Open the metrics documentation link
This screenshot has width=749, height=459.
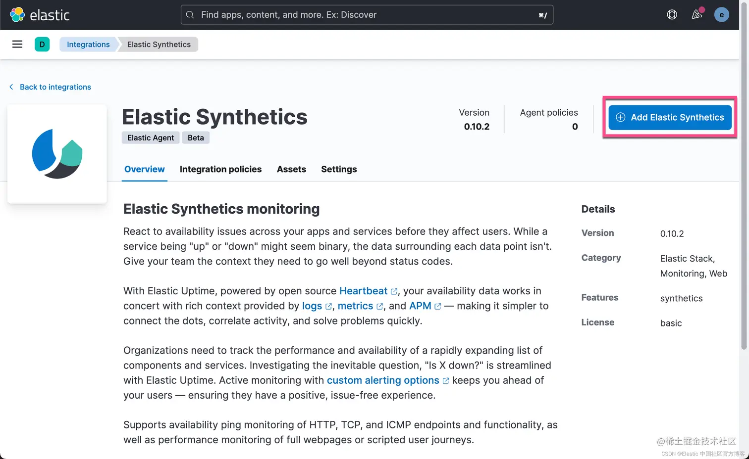tap(360, 306)
